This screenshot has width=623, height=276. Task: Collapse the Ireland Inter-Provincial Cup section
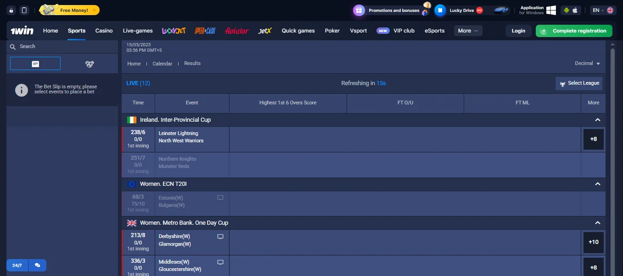tap(597, 120)
